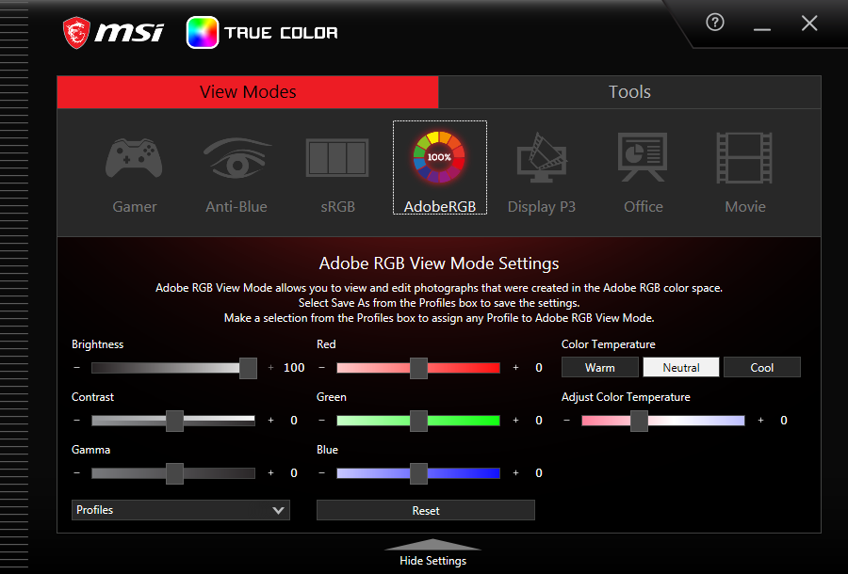The image size is (848, 574).
Task: Click the Contrast slider handle
Action: pyautogui.click(x=174, y=421)
